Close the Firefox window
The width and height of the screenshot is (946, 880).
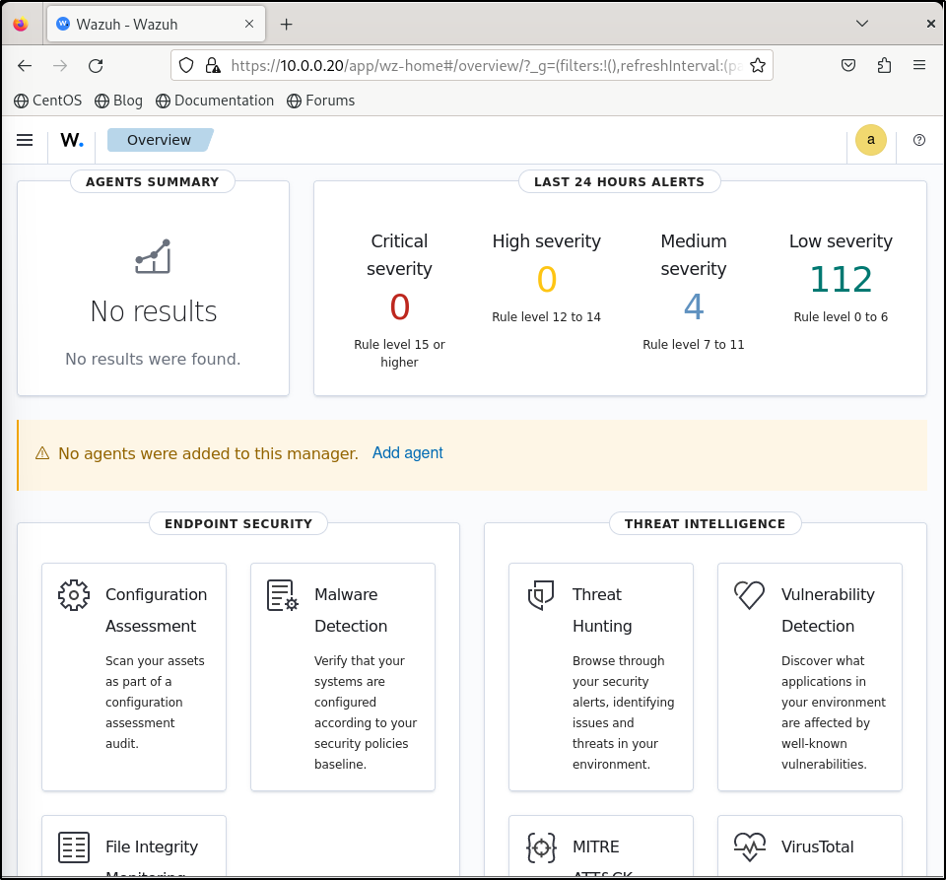tap(931, 24)
